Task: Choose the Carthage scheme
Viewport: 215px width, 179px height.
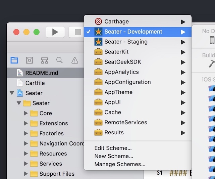Action: (138, 21)
